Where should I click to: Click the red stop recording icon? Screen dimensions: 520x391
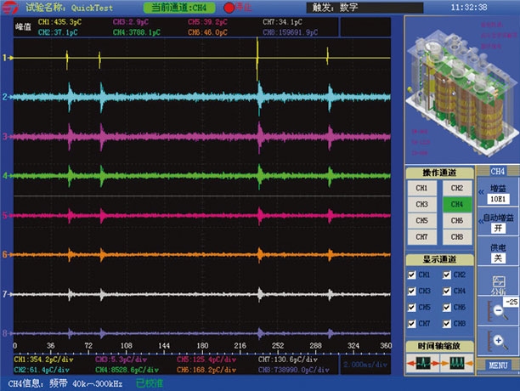coord(229,7)
